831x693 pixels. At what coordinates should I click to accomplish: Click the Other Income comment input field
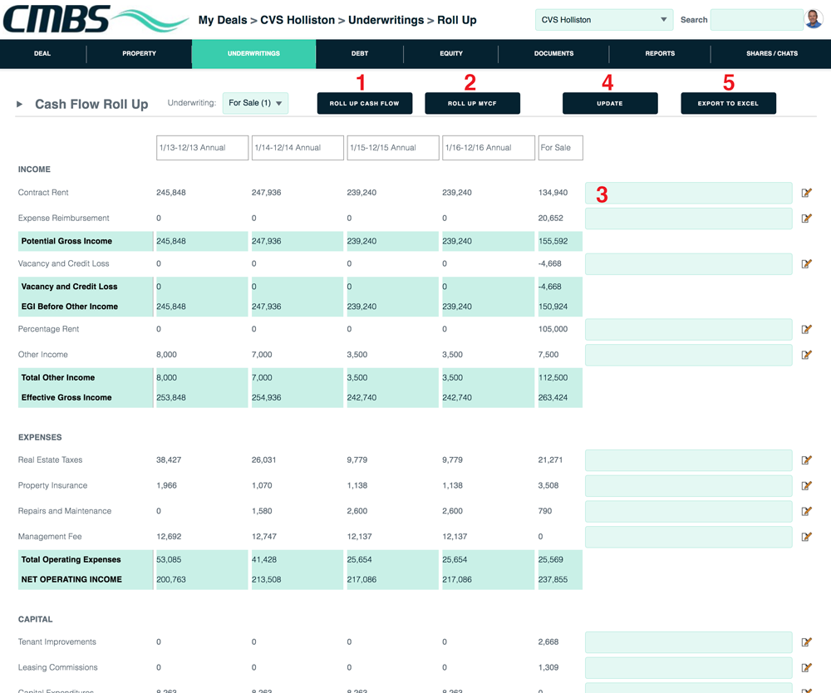688,355
